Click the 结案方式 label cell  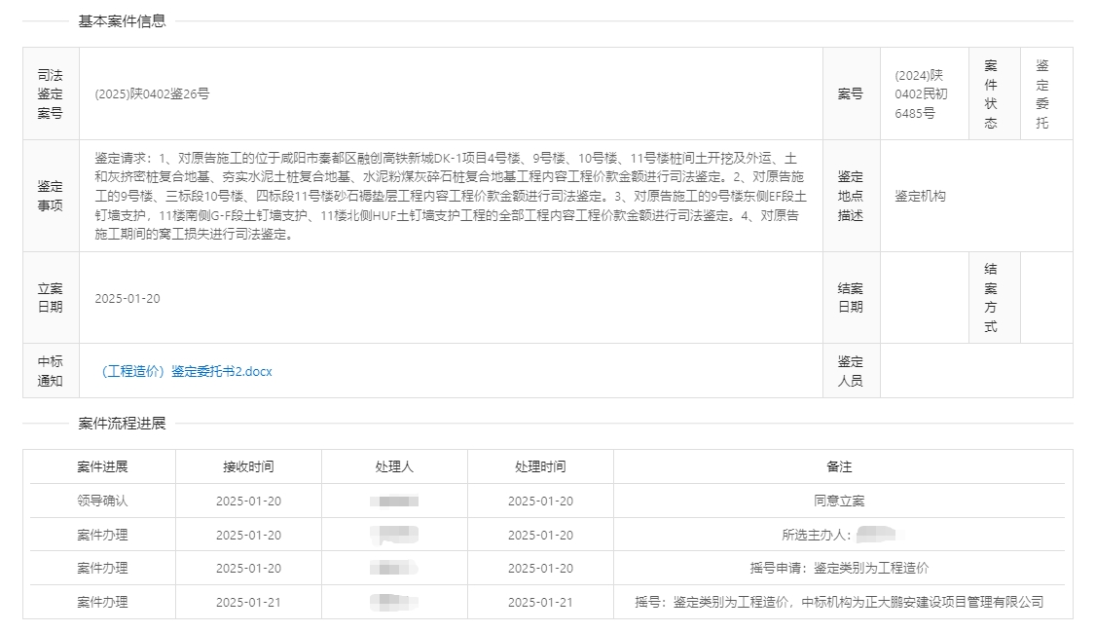(x=990, y=298)
